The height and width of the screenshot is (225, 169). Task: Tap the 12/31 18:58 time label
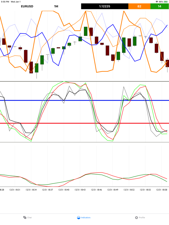162,190
